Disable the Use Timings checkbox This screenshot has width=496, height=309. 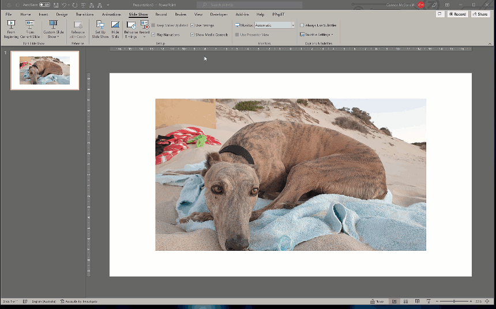pos(192,25)
